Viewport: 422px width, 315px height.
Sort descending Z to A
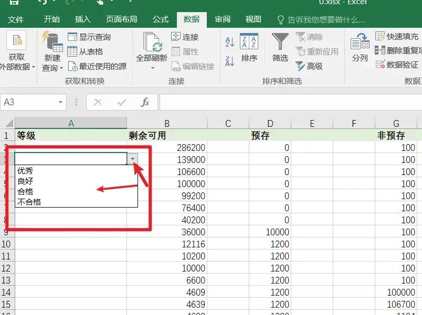pyautogui.click(x=229, y=61)
